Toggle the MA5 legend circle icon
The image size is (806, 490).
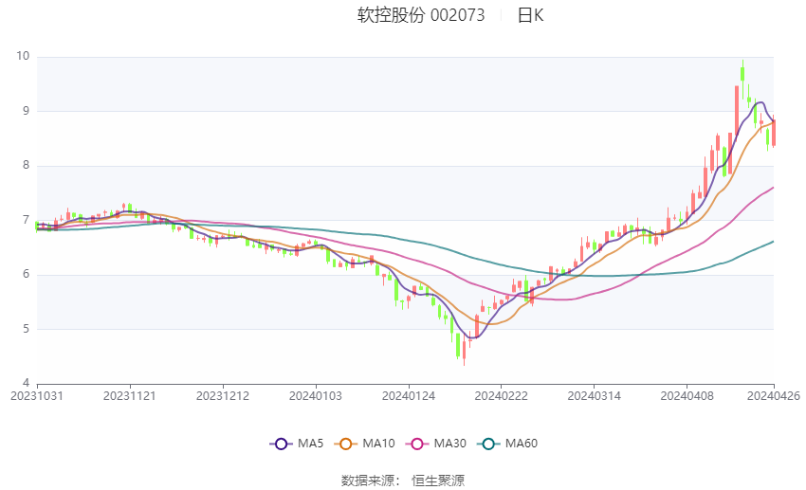281,444
